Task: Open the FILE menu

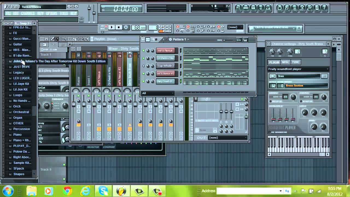Action: (x=8, y=13)
